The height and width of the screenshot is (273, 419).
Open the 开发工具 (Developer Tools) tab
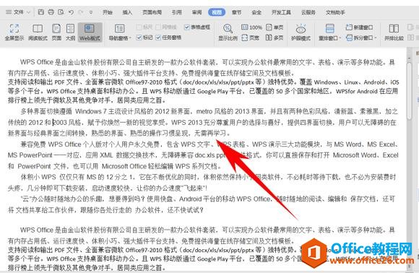pos(281,12)
